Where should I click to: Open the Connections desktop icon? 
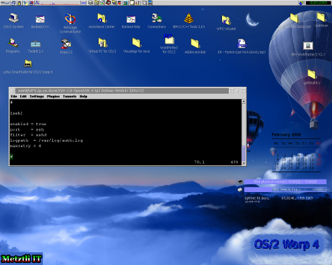(156, 18)
